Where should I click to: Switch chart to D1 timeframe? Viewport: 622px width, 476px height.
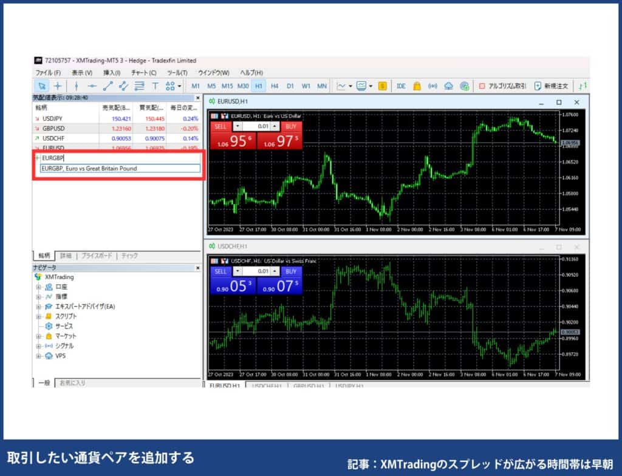(x=290, y=86)
